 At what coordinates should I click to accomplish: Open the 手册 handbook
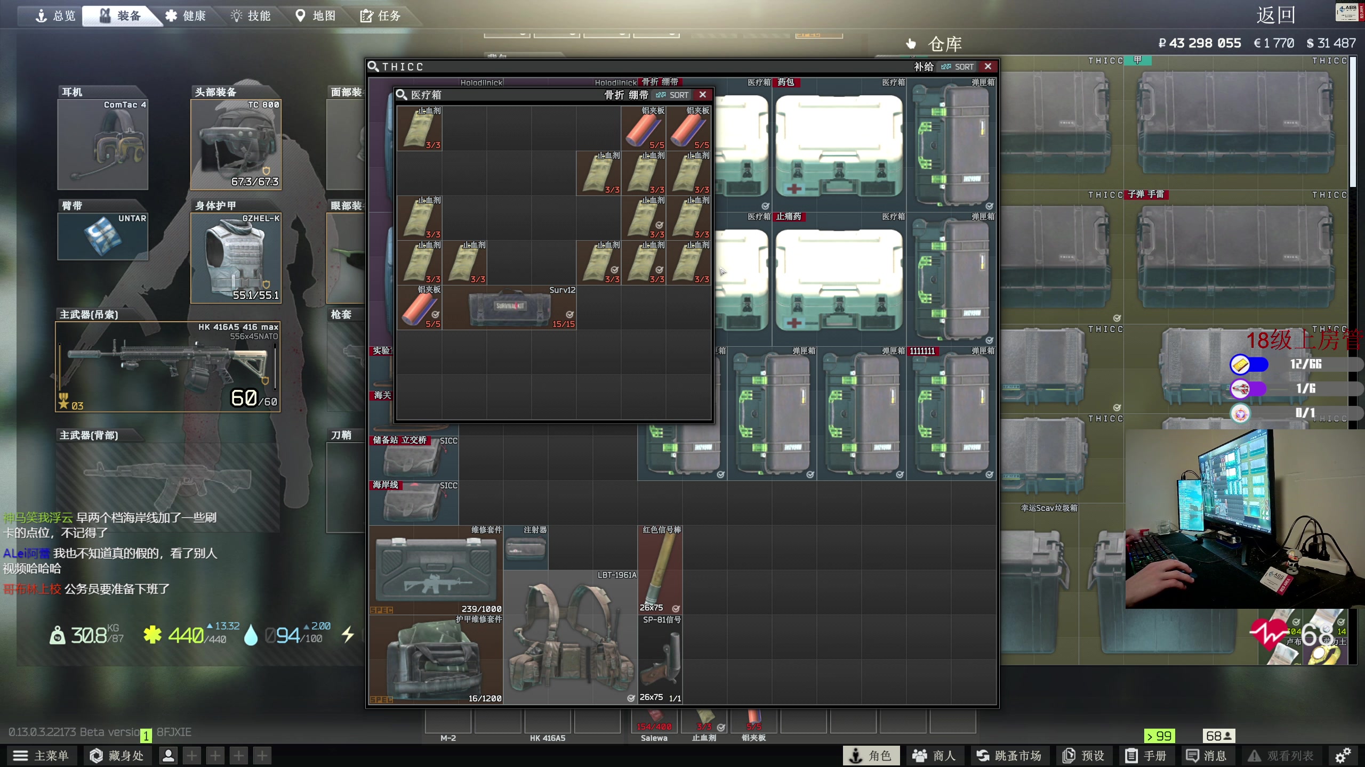[x=1146, y=756]
